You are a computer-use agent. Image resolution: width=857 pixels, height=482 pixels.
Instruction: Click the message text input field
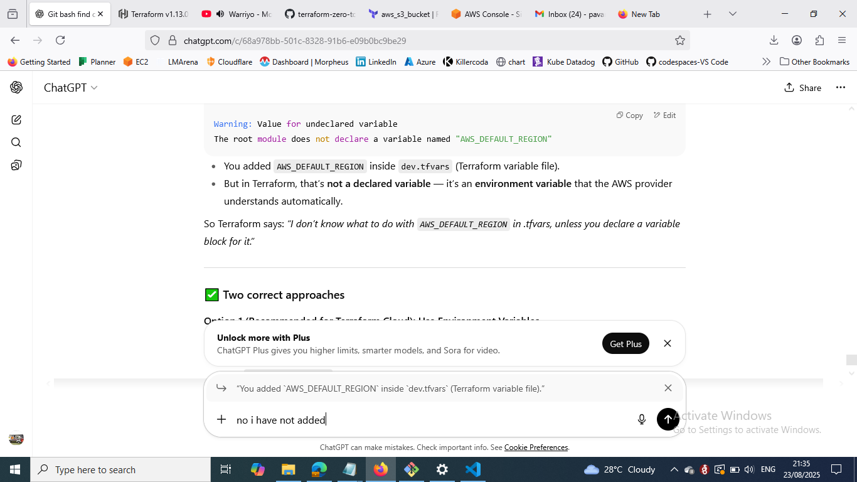point(427,420)
